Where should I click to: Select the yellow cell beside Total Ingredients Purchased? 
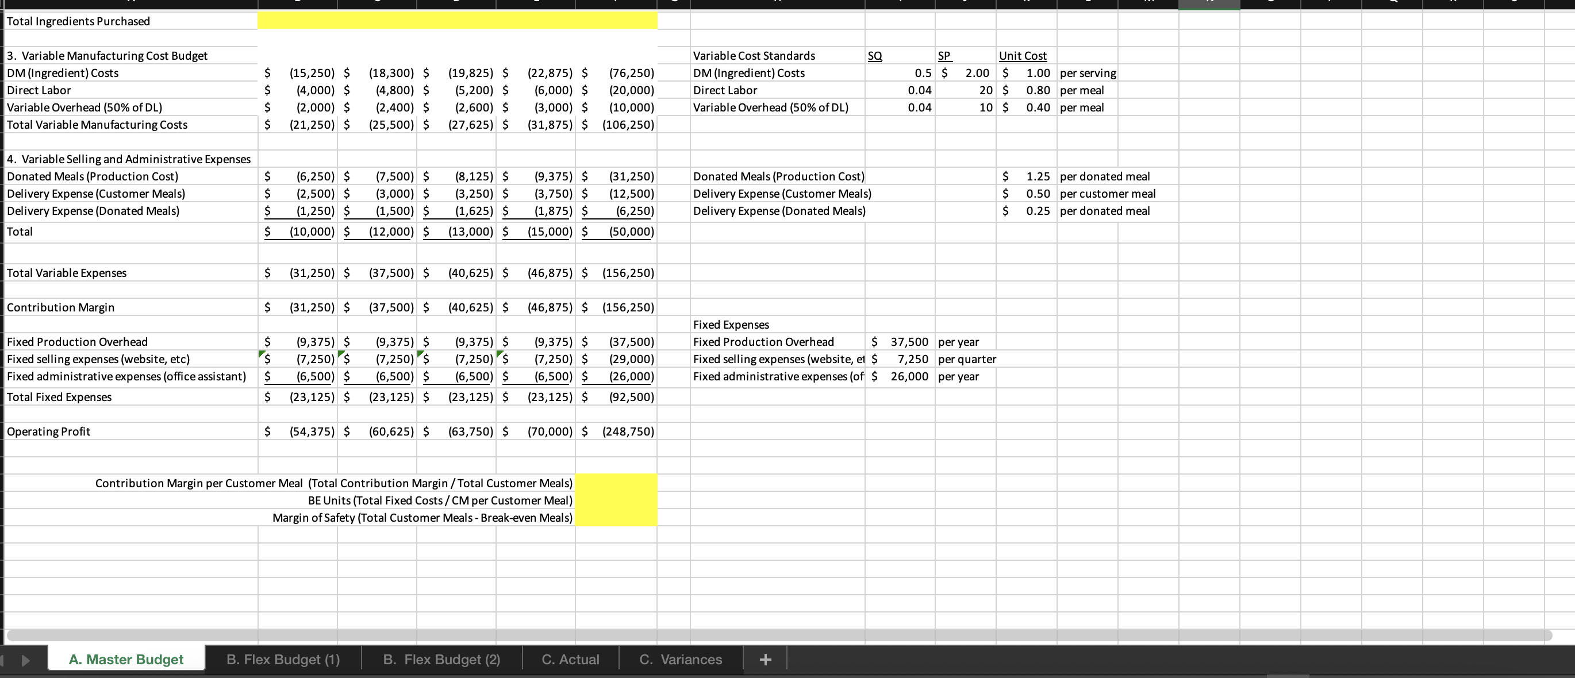coord(457,20)
